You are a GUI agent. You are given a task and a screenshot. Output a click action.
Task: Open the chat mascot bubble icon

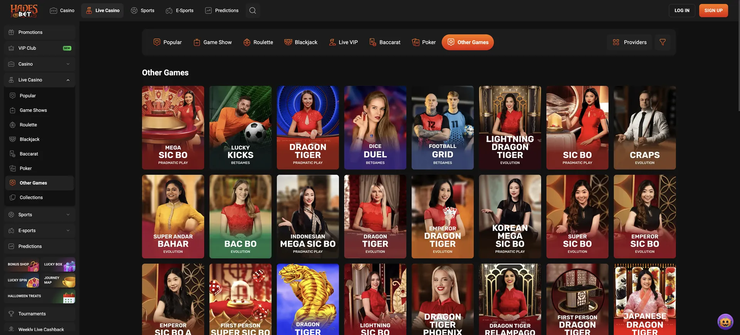(x=725, y=322)
